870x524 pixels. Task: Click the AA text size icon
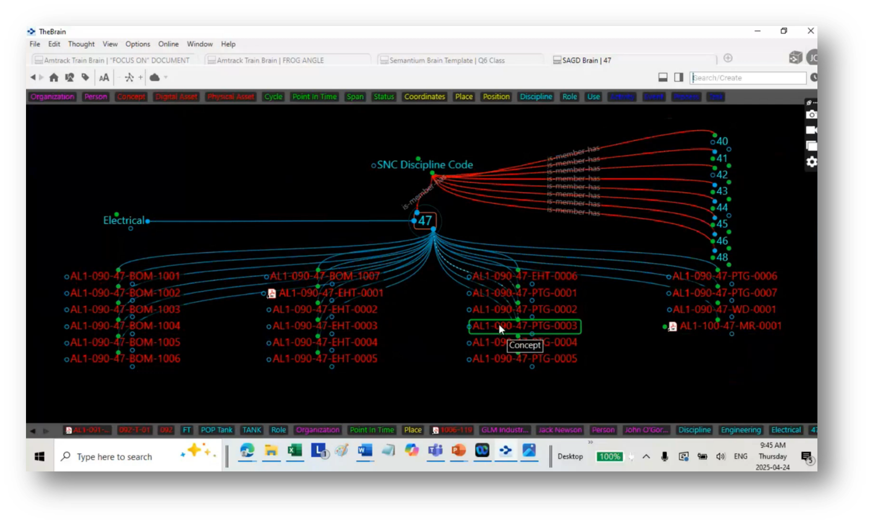104,77
